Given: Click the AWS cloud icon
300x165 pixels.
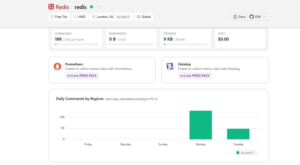Looking at the screenshot, I should click(76, 17).
